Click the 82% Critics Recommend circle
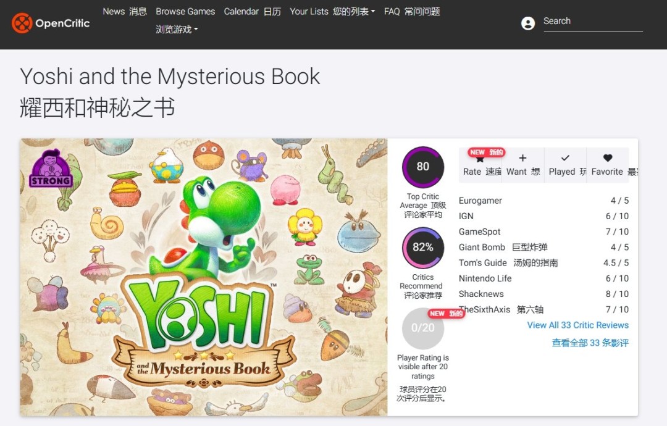 pos(423,248)
